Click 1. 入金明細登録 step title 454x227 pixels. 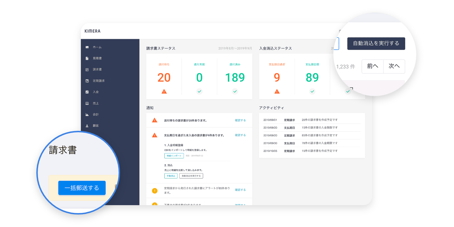click(174, 145)
